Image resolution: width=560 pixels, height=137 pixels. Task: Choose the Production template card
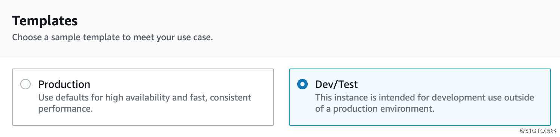tap(143, 97)
